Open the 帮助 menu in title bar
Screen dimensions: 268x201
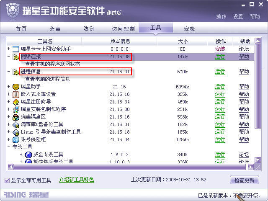click(255, 17)
